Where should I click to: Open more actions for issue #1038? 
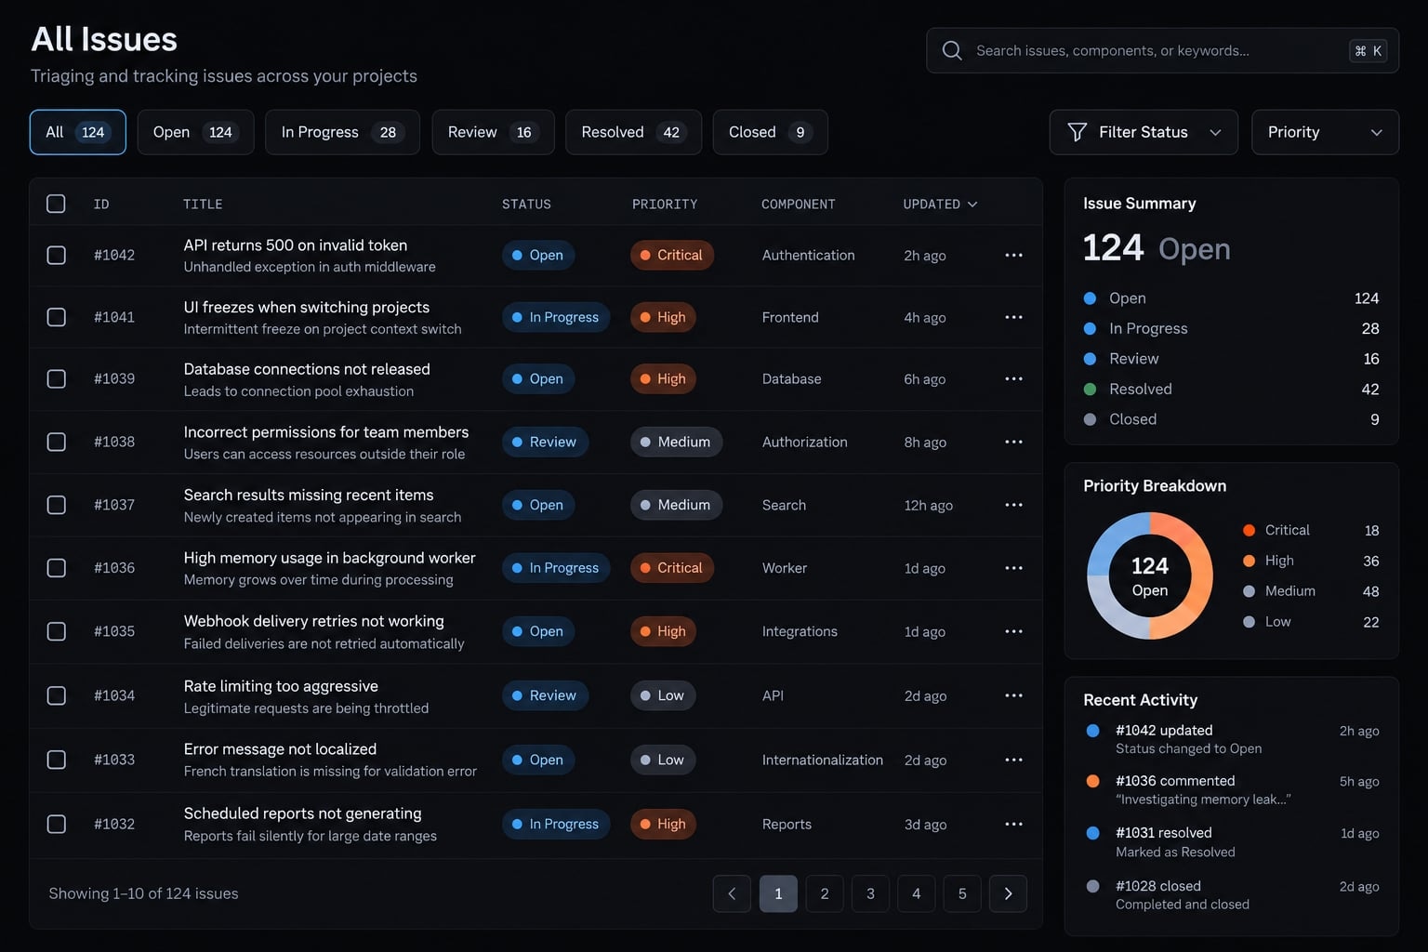pos(1013,442)
